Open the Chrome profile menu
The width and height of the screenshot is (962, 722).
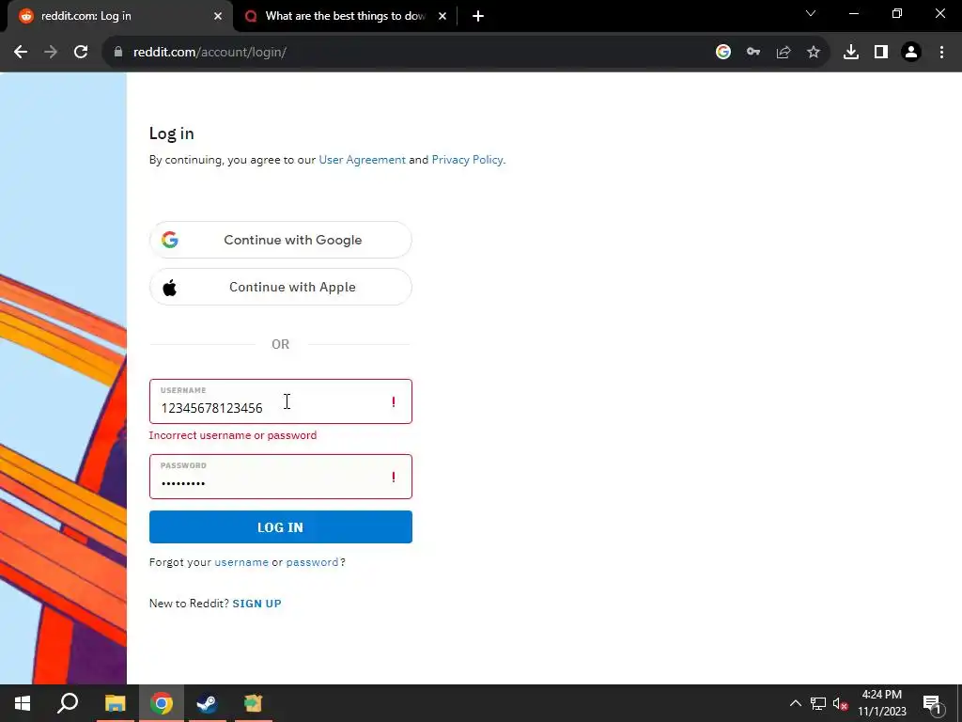tap(911, 53)
